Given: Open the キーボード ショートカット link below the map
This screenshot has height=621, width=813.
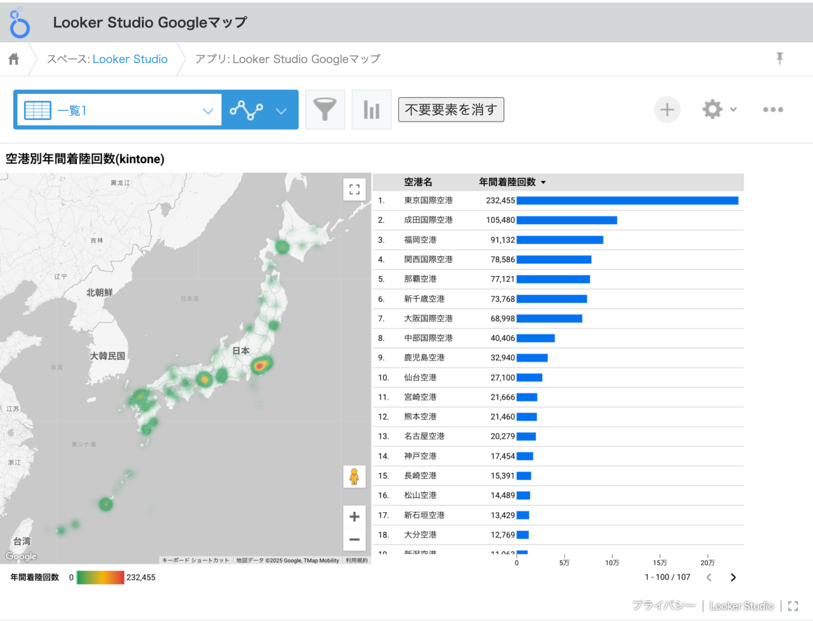Looking at the screenshot, I should (195, 560).
